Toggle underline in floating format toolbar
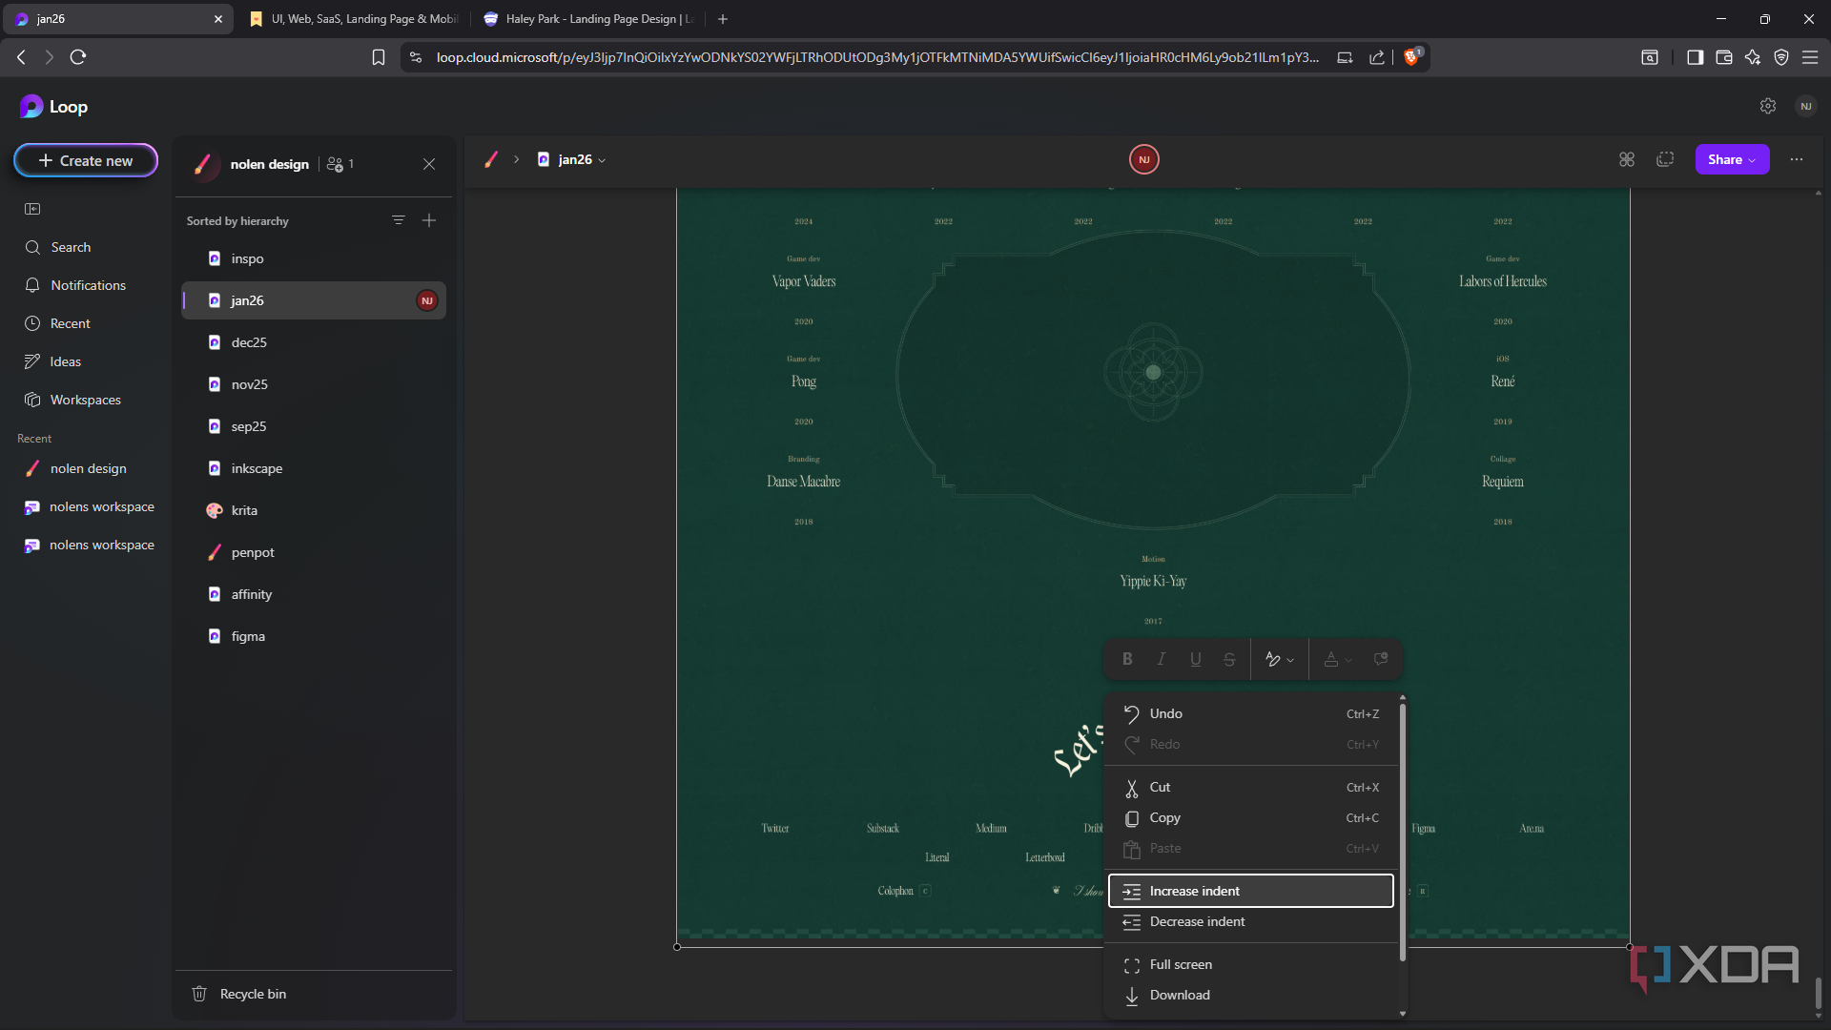The image size is (1831, 1030). coord(1196,659)
